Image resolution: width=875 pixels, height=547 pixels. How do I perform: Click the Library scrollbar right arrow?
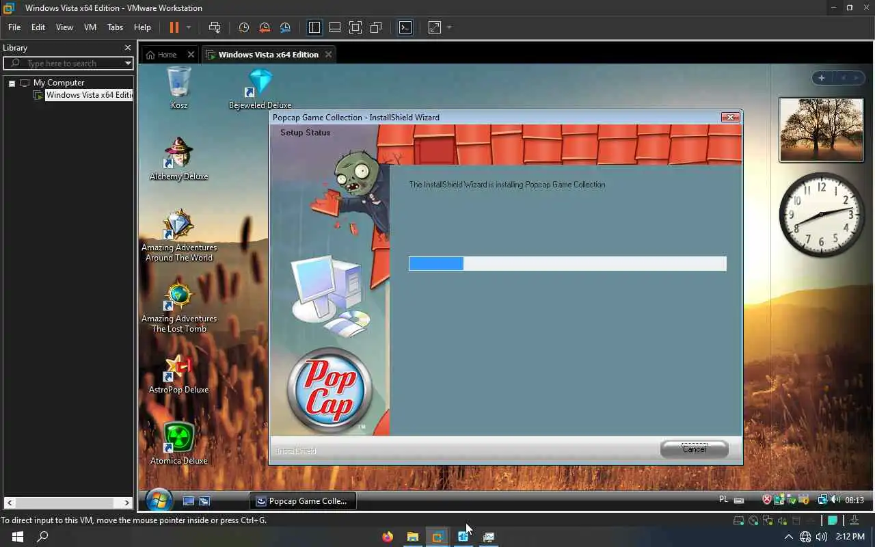tap(127, 503)
